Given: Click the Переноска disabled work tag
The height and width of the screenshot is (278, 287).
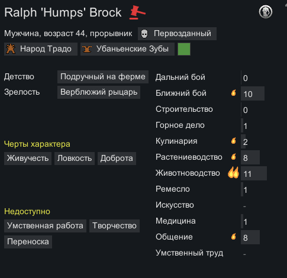Looking at the screenshot, I should tap(28, 242).
